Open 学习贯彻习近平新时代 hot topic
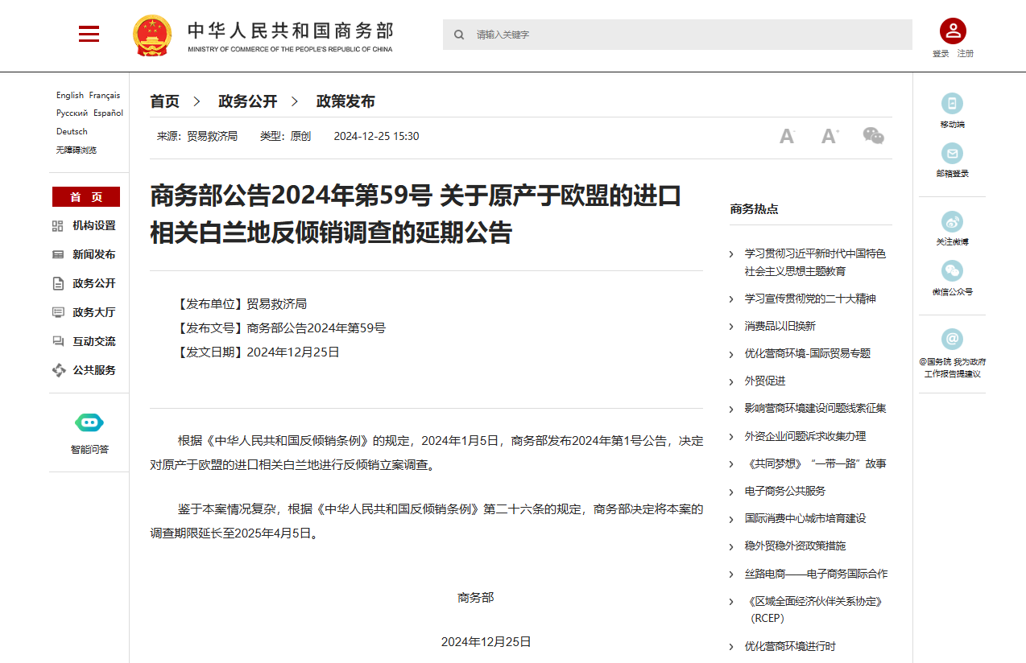This screenshot has width=1026, height=663. [x=815, y=262]
